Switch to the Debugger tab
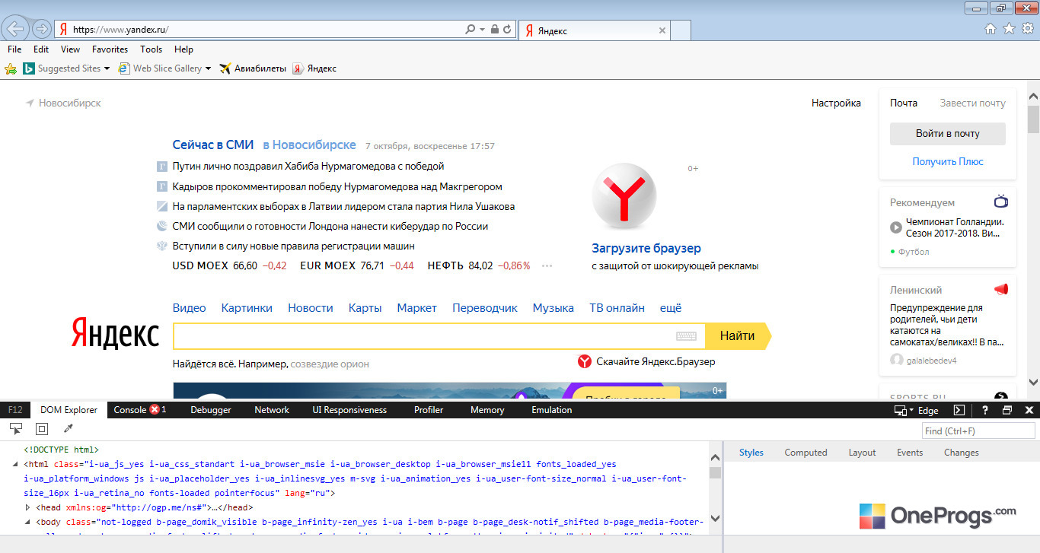 tap(211, 410)
